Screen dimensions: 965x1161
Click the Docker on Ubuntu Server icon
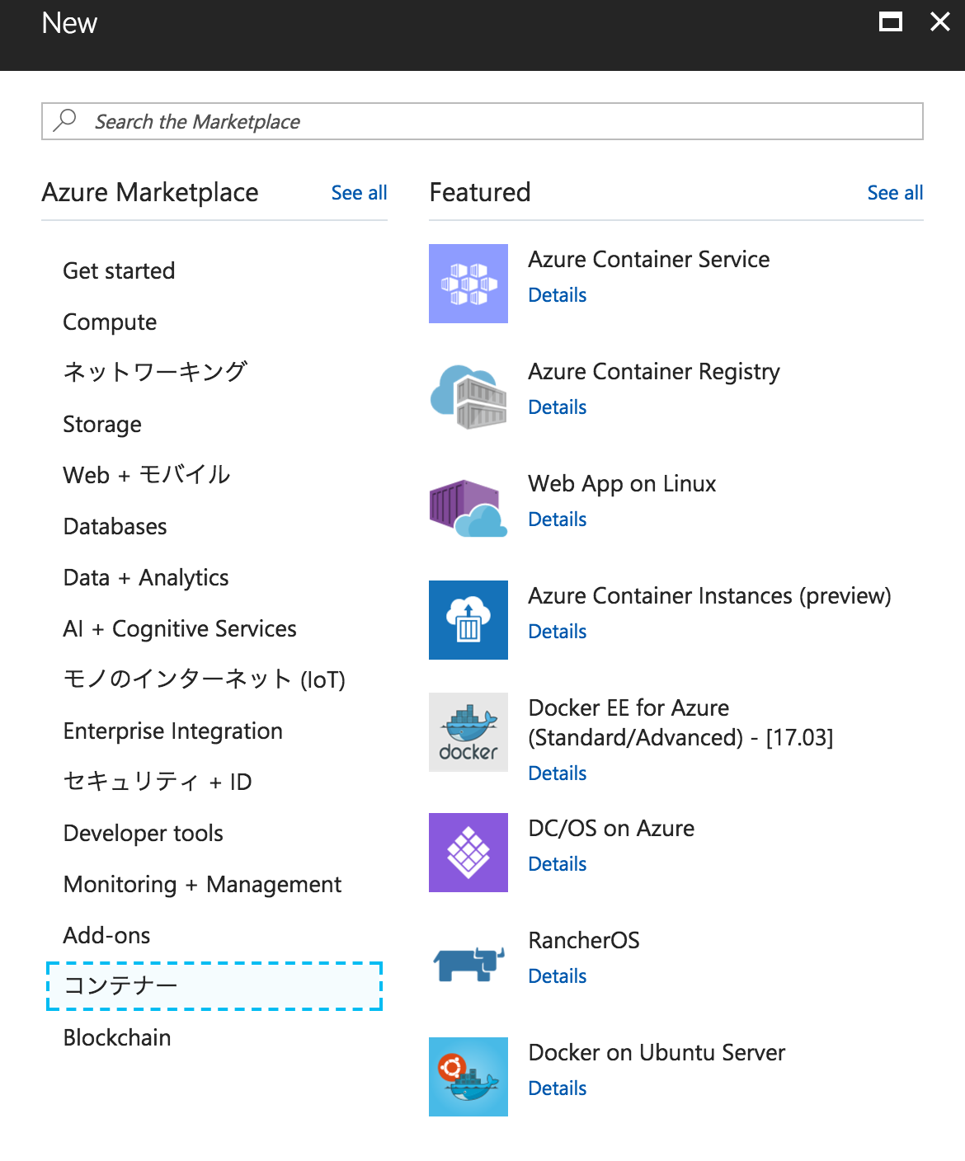pyautogui.click(x=468, y=1077)
